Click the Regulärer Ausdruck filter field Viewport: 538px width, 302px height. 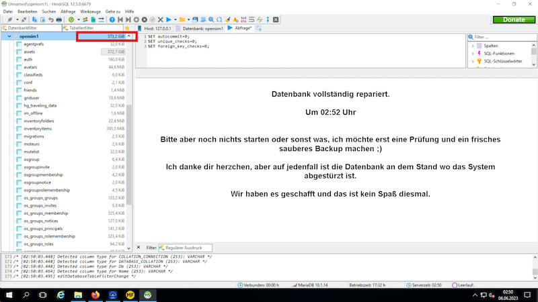pyautogui.click(x=185, y=248)
